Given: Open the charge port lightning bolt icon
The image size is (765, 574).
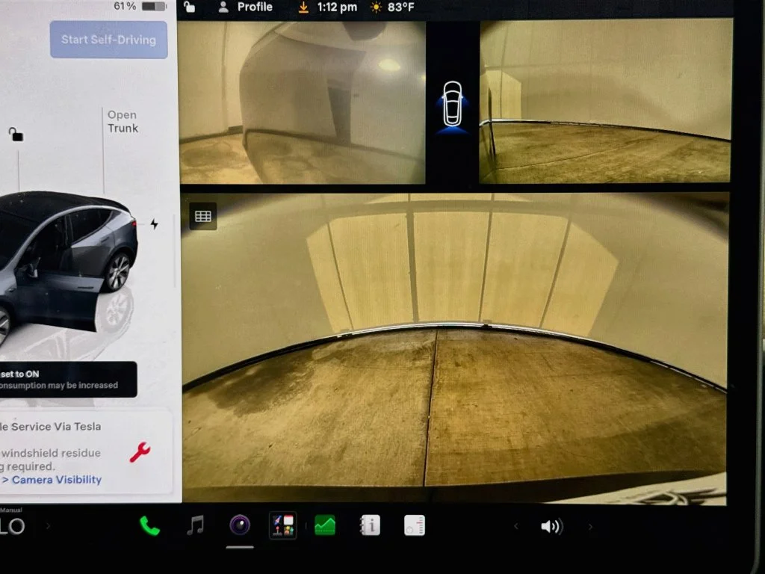Looking at the screenshot, I should pos(154,224).
